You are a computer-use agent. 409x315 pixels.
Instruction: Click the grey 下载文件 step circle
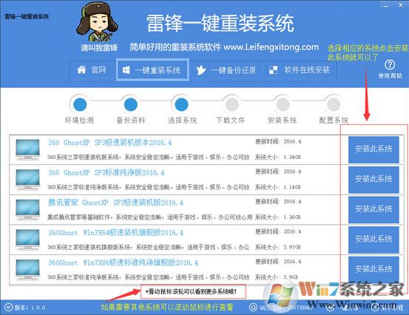tap(232, 104)
